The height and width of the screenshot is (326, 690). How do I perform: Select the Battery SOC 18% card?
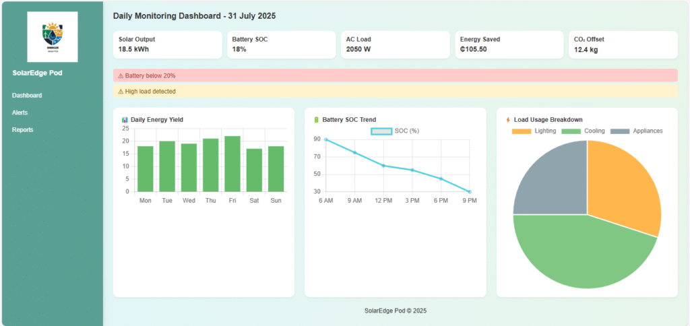[281, 44]
